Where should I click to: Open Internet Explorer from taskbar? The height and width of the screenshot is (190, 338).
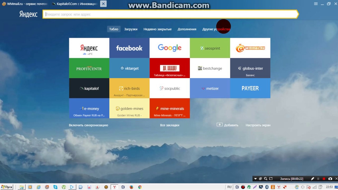click(x=39, y=187)
